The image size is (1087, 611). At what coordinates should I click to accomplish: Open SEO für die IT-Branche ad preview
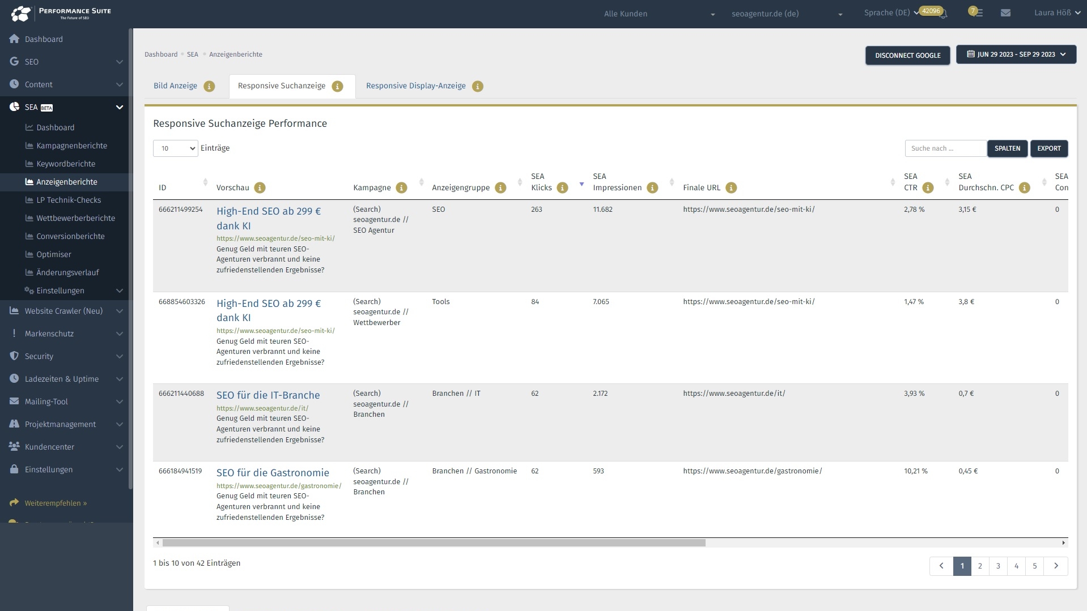click(268, 395)
